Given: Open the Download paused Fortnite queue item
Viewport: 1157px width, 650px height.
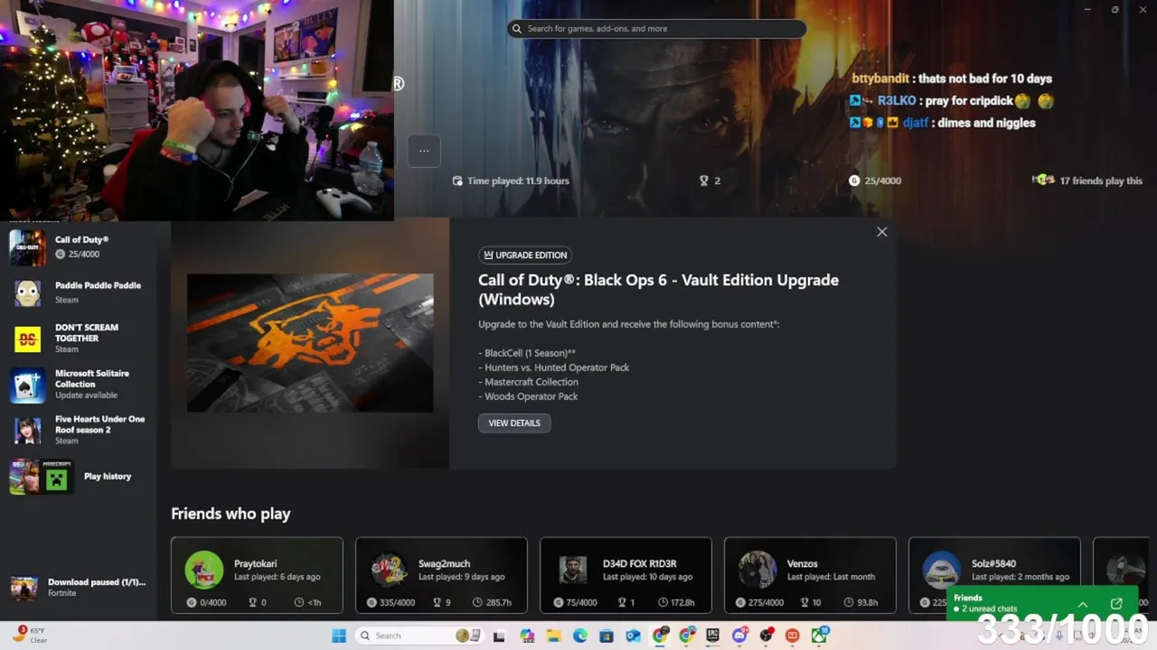Looking at the screenshot, I should [x=79, y=588].
